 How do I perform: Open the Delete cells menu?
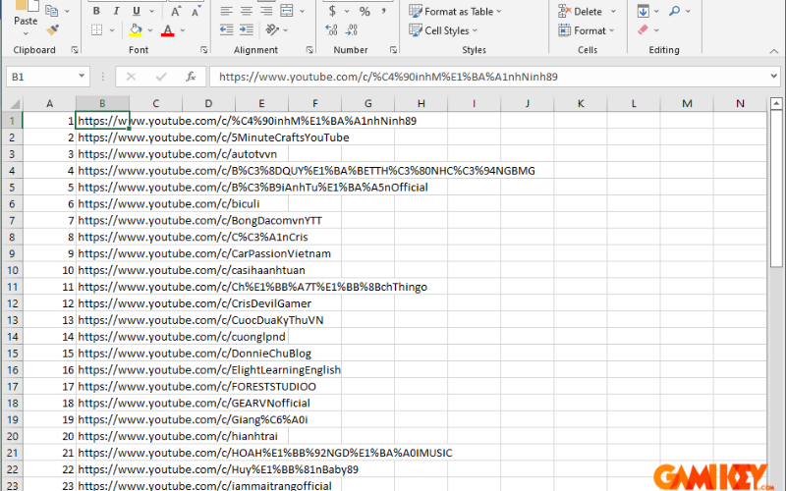[586, 12]
